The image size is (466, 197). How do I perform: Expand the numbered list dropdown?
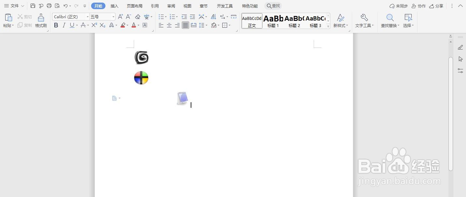pos(177,17)
